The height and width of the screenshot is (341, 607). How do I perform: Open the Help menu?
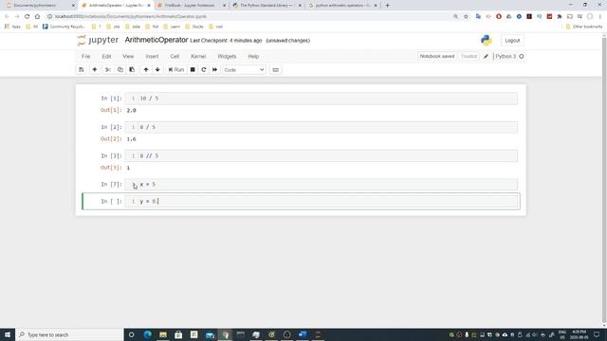point(253,57)
